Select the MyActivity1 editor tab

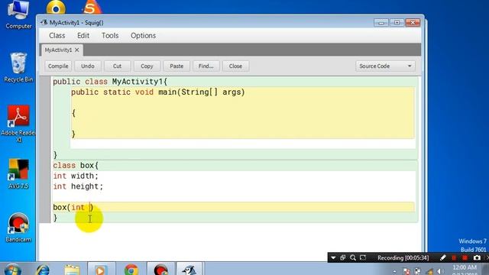[x=58, y=50]
